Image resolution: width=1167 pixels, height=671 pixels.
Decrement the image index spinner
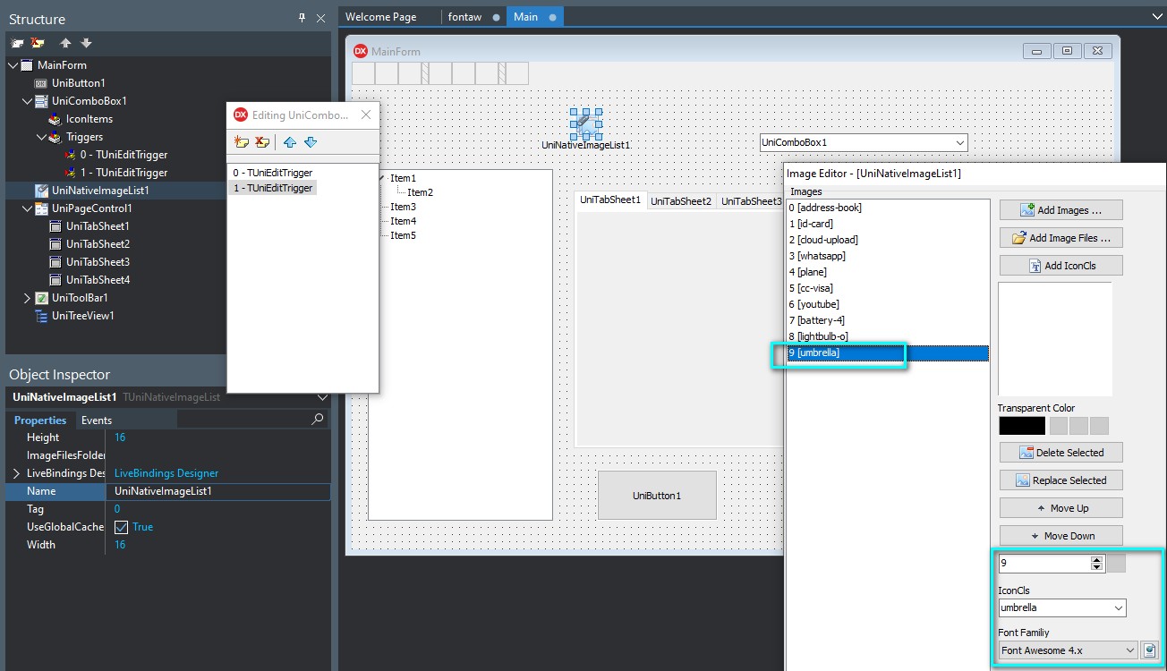[1097, 568]
